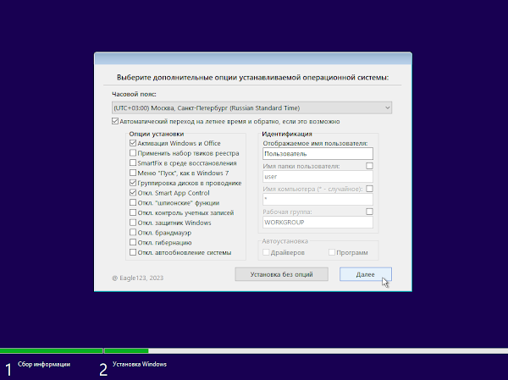The height and width of the screenshot is (380, 508).
Task: Enable SmartFix в среде восстановления
Action: [133, 162]
